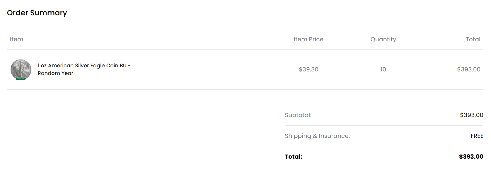The height and width of the screenshot is (173, 491).
Task: Click the FREE shipping value
Action: click(477, 136)
